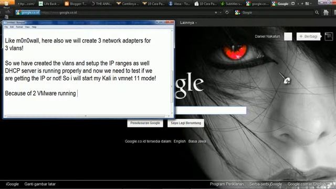Click the Recycle Bin desktop icon
The image size is (336, 189).
click(6, 5)
